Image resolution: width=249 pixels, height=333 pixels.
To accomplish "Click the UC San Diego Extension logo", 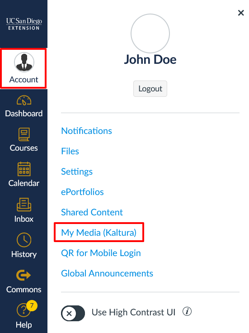I will click(24, 24).
